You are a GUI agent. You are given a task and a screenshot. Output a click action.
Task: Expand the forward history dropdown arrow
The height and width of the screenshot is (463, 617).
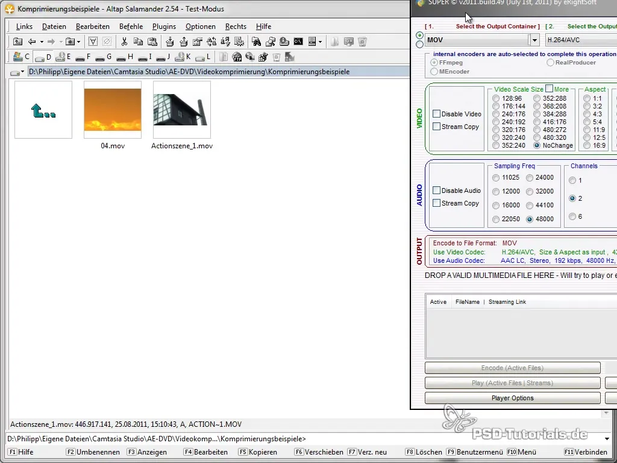(x=61, y=42)
